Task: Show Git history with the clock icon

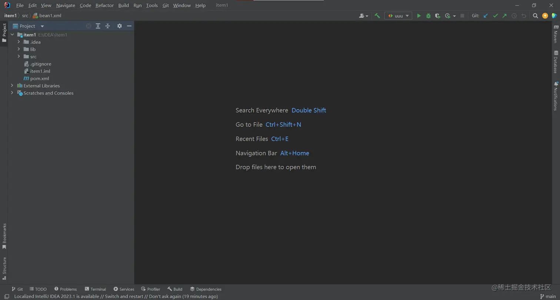Action: click(x=514, y=16)
